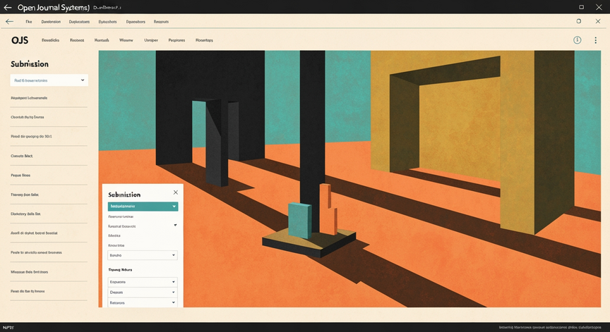The image size is (610, 332).
Task: Select the sidebar item Clorkstory Balis Bist
Action: pos(25,214)
